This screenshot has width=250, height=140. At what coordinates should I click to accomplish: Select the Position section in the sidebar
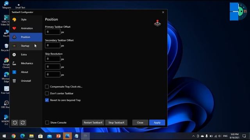[x=26, y=37]
